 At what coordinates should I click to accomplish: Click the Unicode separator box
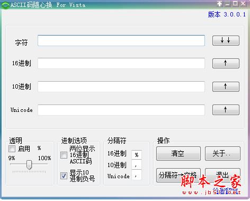pos(137,175)
